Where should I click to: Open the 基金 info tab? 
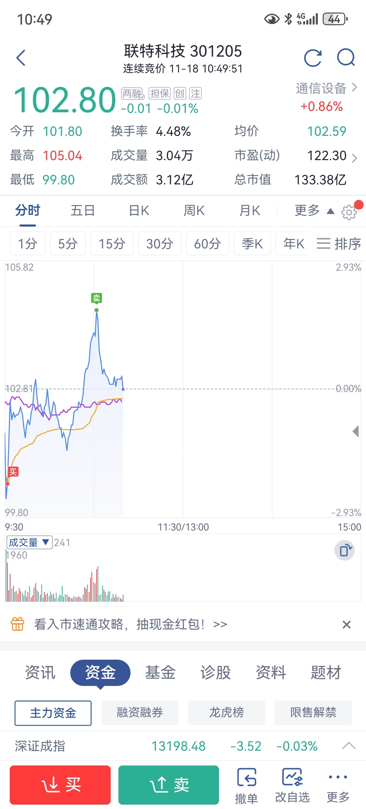click(x=160, y=672)
